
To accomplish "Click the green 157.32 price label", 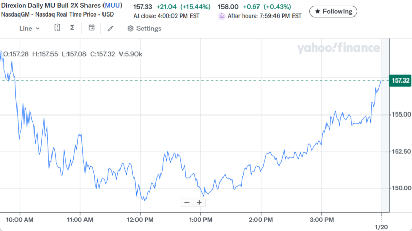I will pyautogui.click(x=401, y=80).
